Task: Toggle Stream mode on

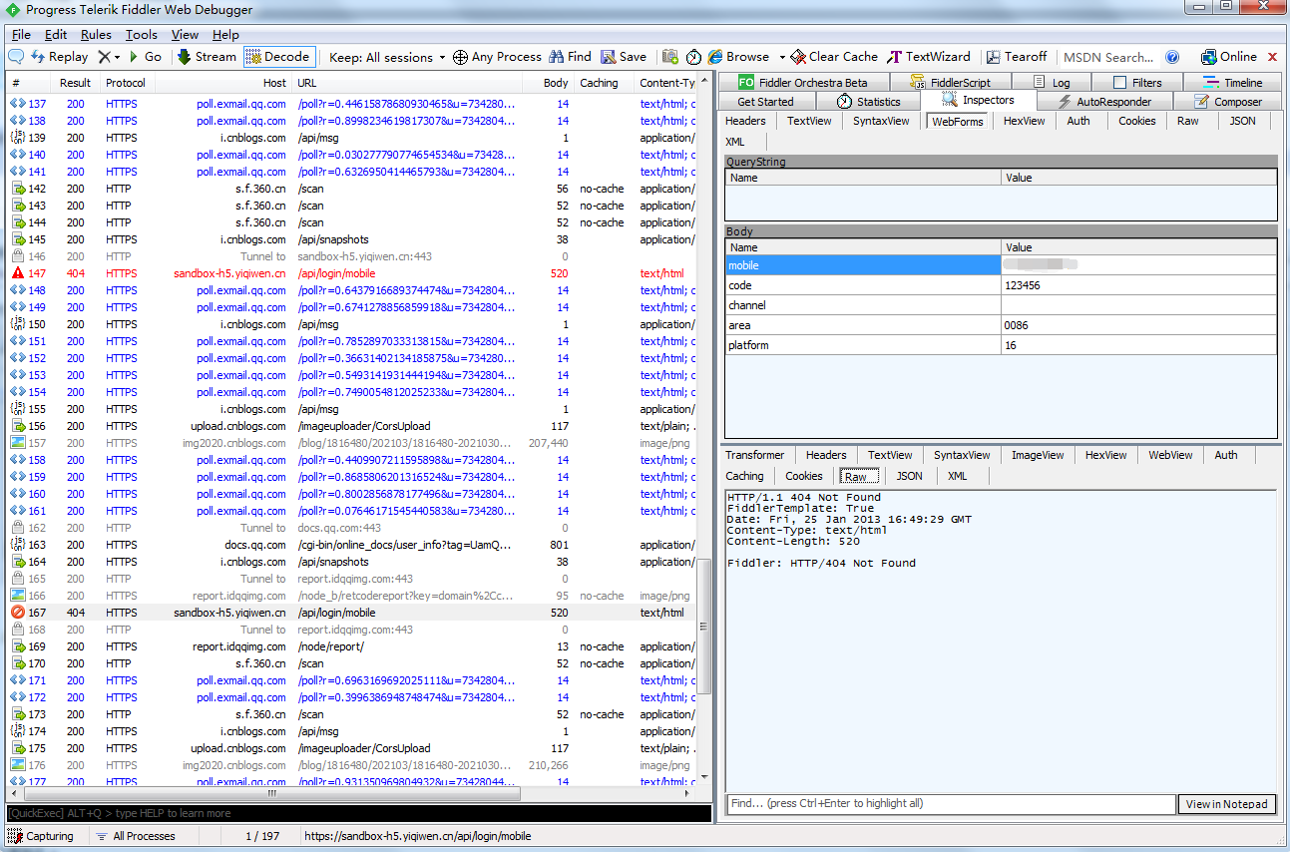Action: (x=208, y=57)
